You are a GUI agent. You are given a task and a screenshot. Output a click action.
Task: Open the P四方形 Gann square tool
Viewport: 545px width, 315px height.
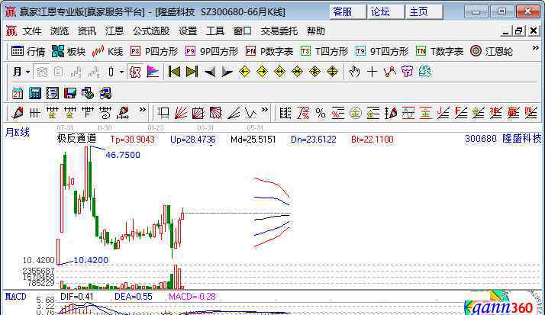pyautogui.click(x=154, y=51)
